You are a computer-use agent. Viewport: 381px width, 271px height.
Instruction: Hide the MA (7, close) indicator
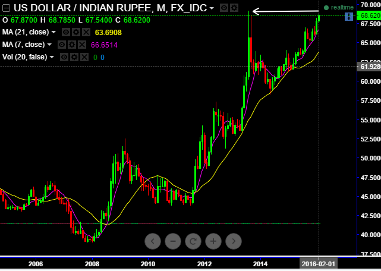pos(62,45)
